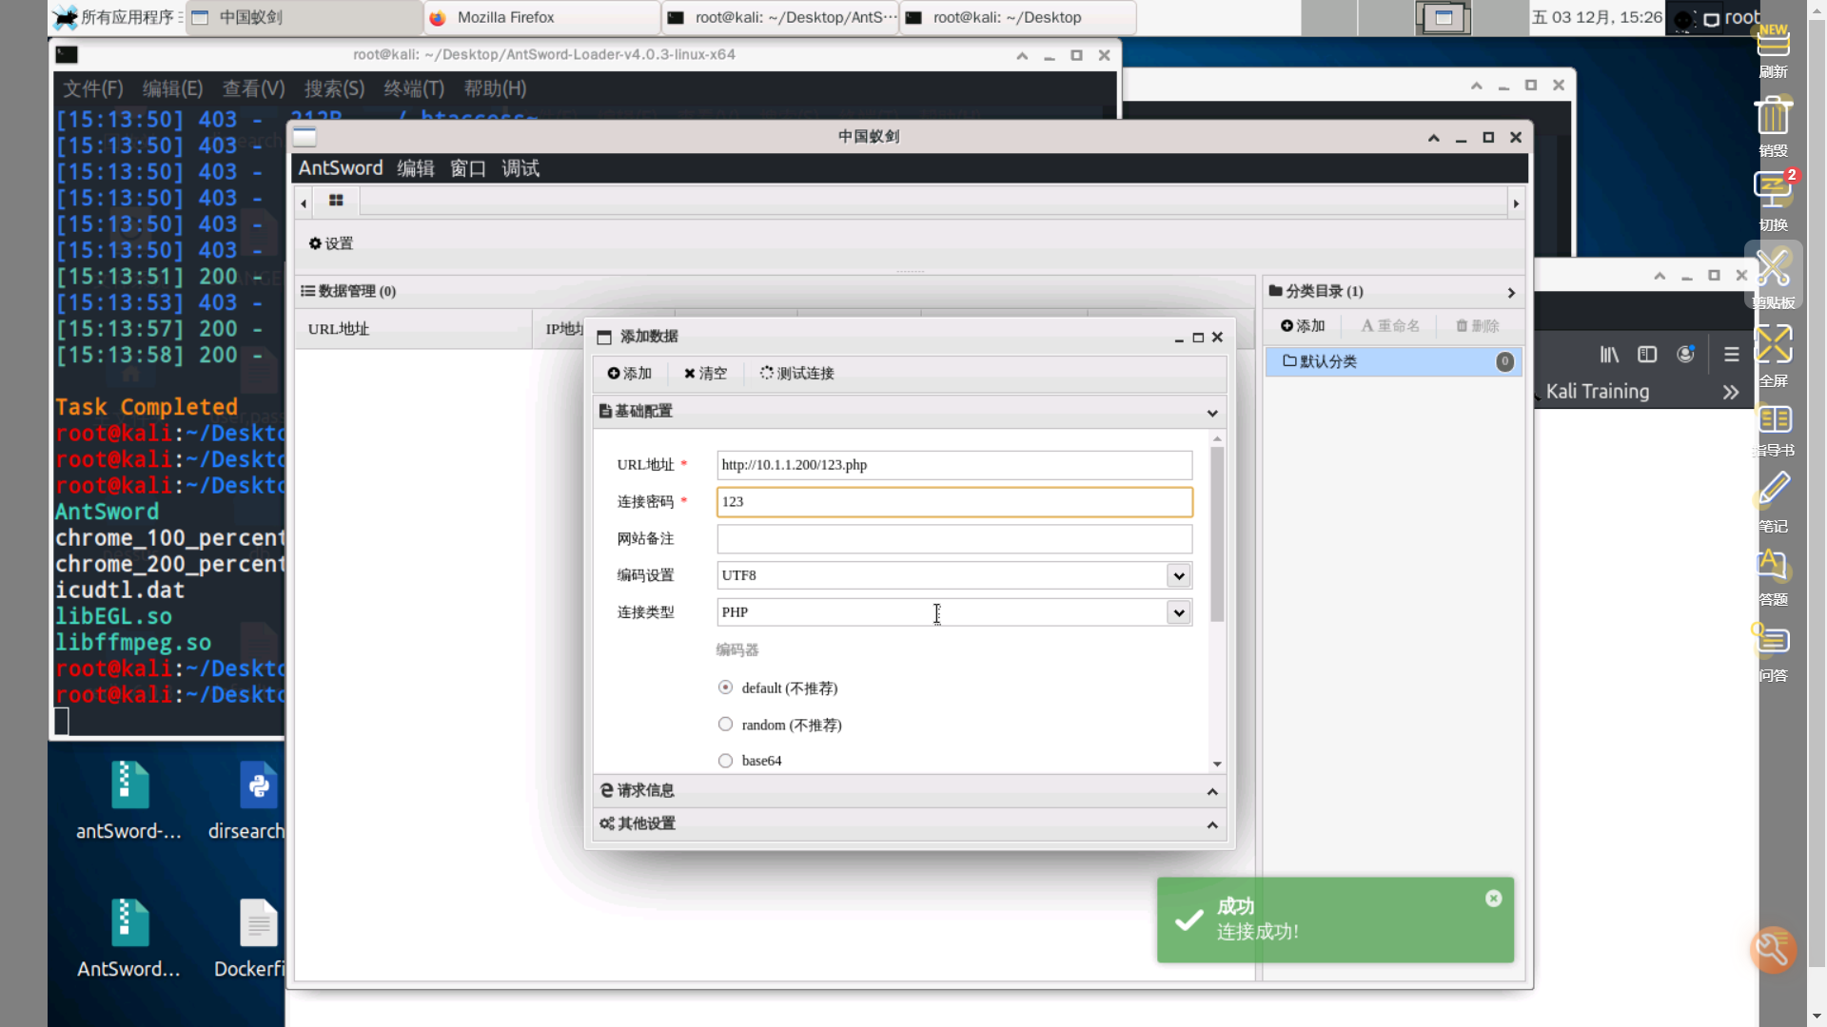1827x1027 pixels.
Task: Click the 全屏 fullscreen icon on right panel
Action: point(1773,344)
